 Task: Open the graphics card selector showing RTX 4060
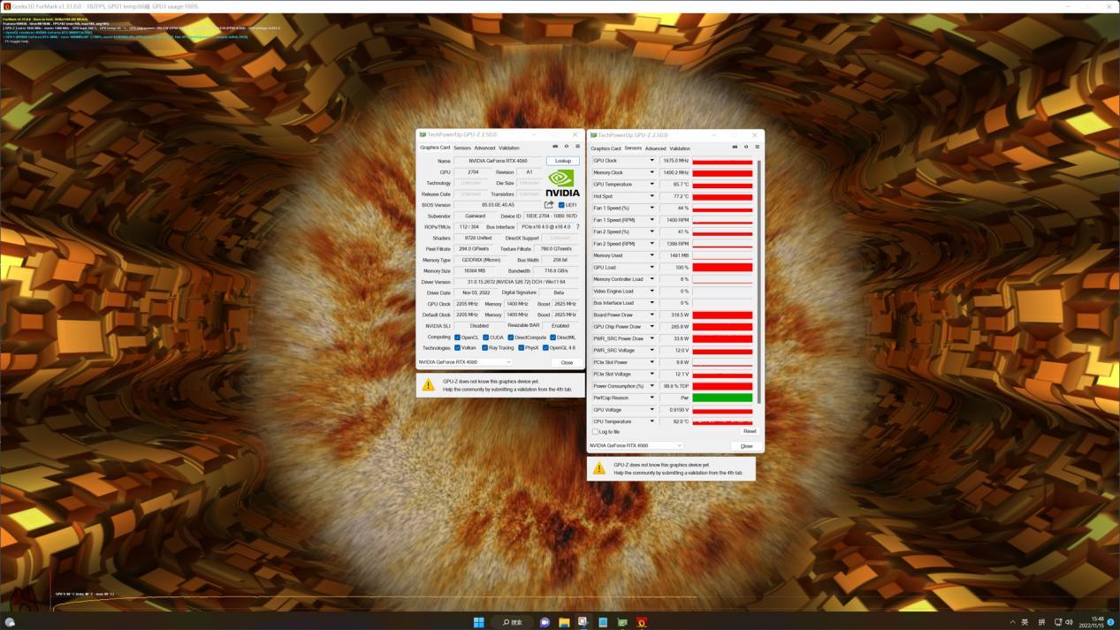click(636, 445)
